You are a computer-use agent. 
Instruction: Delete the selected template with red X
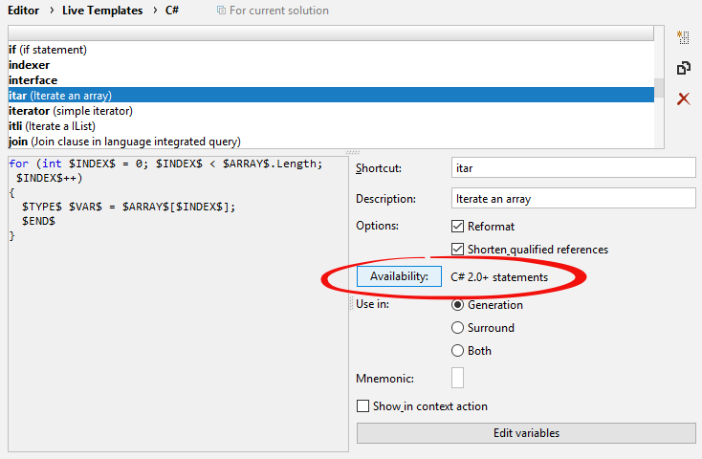point(683,98)
